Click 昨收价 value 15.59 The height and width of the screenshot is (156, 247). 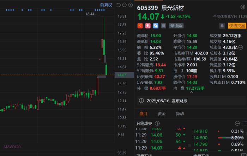coord(192,41)
